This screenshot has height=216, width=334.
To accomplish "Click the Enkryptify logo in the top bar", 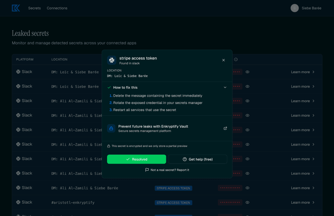I will click(16, 8).
